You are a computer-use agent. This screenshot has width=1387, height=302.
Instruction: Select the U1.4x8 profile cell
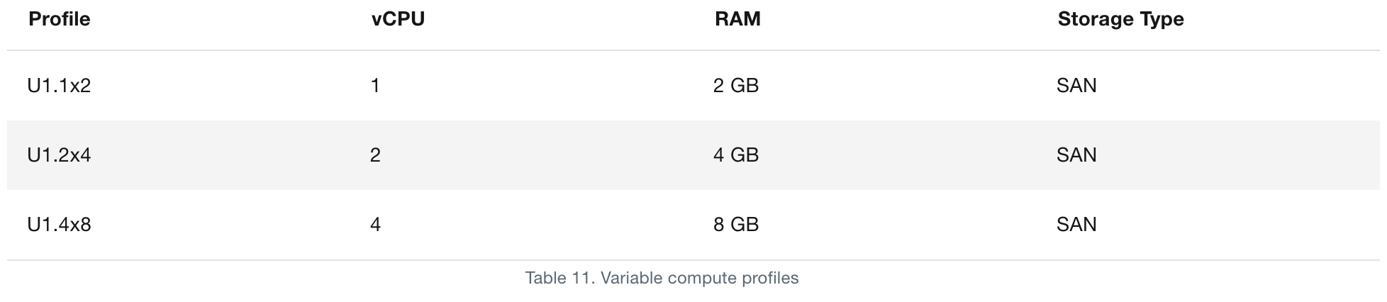coord(60,225)
